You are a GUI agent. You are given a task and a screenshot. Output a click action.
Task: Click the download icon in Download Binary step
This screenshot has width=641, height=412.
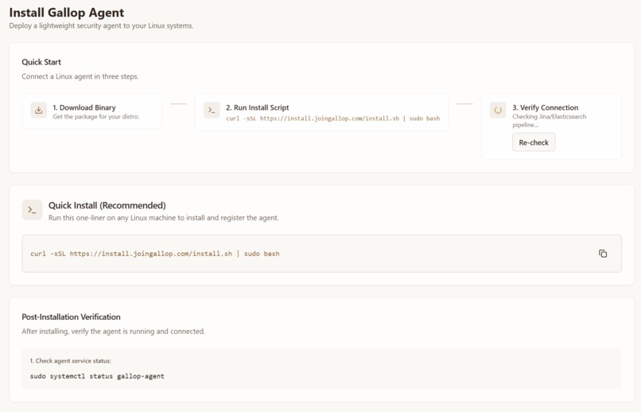[38, 111]
